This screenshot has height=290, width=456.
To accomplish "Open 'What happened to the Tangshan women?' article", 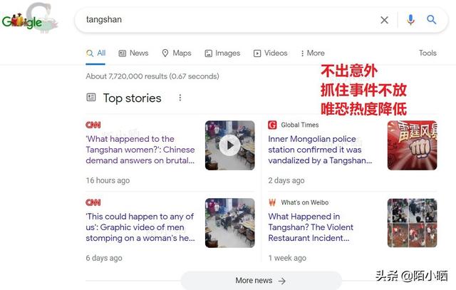I will (140, 150).
